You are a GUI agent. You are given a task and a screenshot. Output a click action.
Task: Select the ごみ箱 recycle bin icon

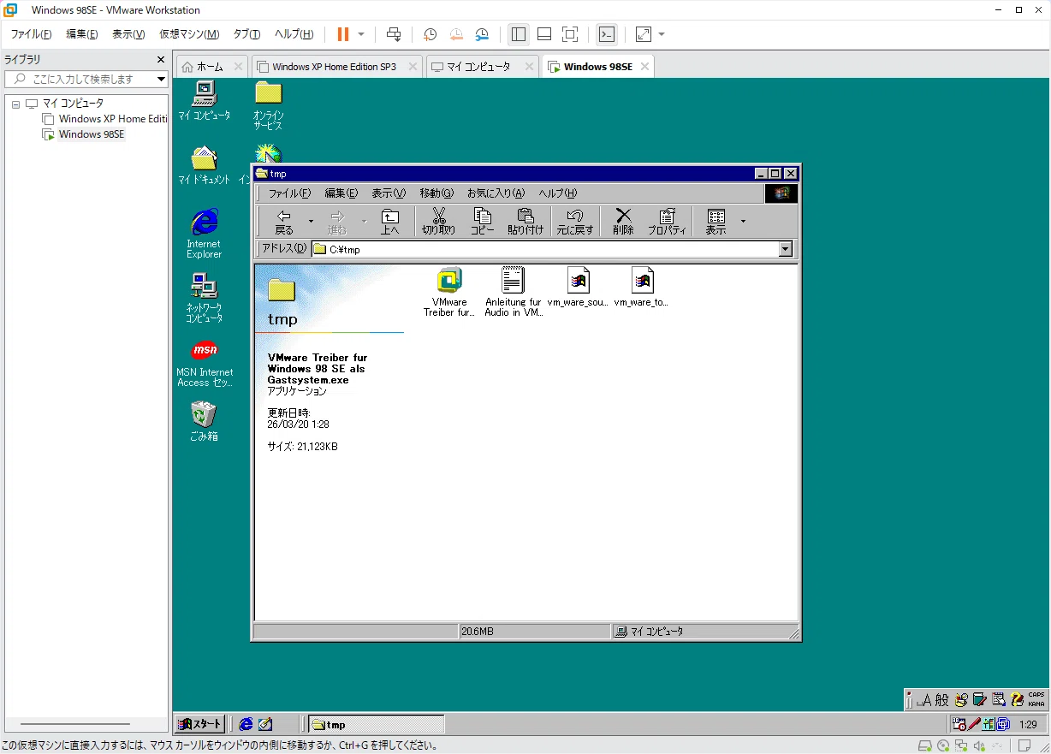204,422
